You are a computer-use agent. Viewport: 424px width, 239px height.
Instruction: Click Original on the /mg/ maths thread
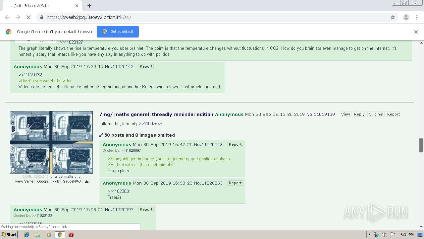coord(376,114)
